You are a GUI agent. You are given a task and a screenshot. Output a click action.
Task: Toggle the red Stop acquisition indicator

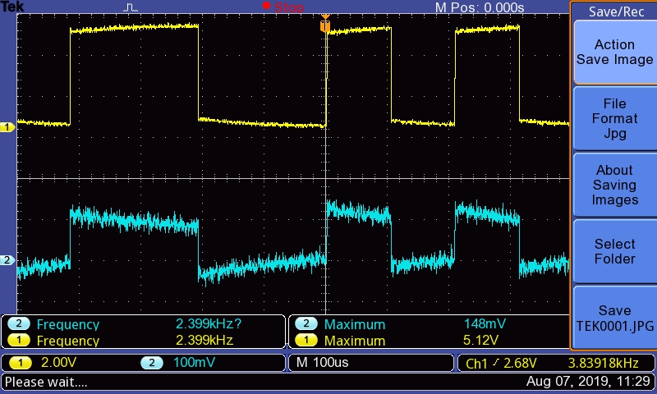point(283,7)
